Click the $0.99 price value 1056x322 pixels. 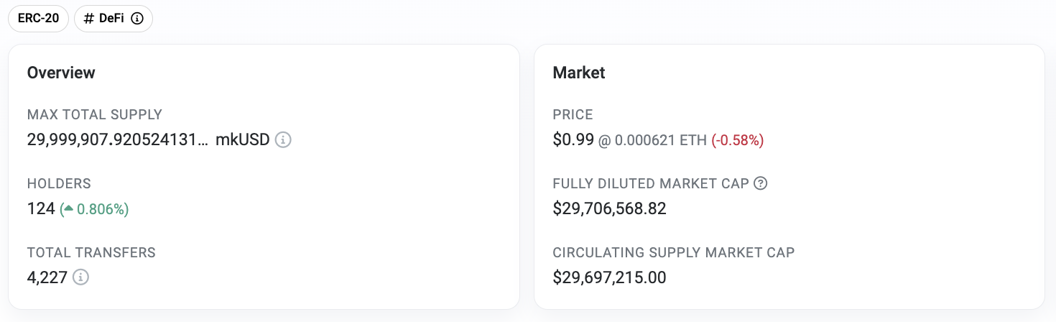pos(573,139)
